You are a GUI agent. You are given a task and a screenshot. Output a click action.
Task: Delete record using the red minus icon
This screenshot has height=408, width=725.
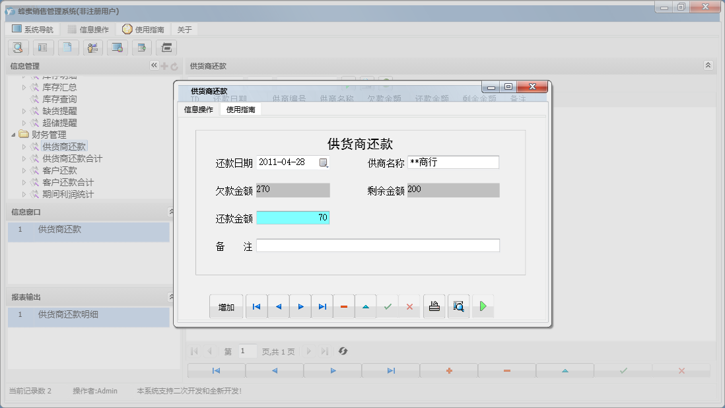pyautogui.click(x=343, y=306)
